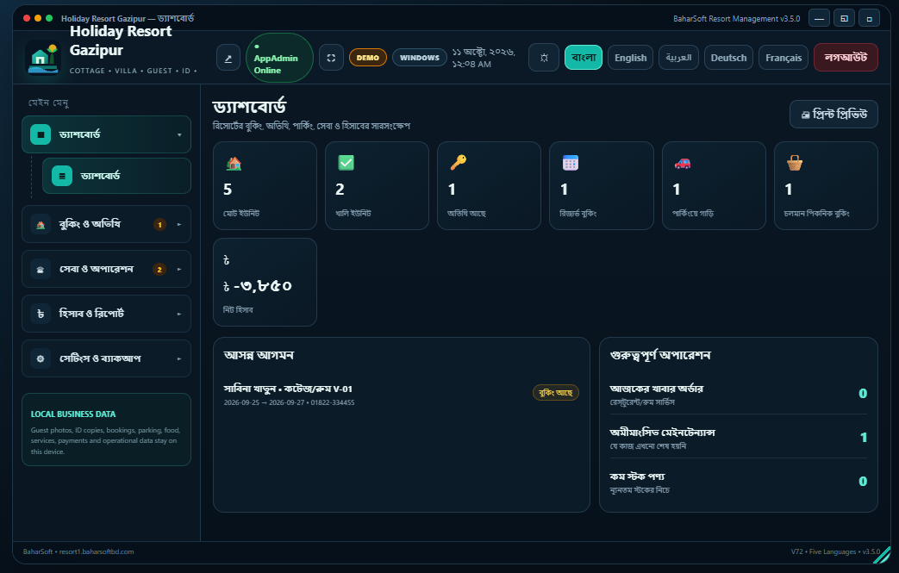Click the house icon on total units card
This screenshot has height=573, width=899.
234,164
